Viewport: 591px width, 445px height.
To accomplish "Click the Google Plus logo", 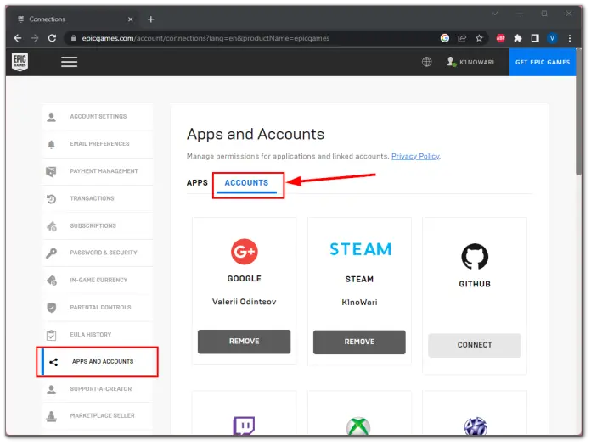I will pyautogui.click(x=245, y=251).
